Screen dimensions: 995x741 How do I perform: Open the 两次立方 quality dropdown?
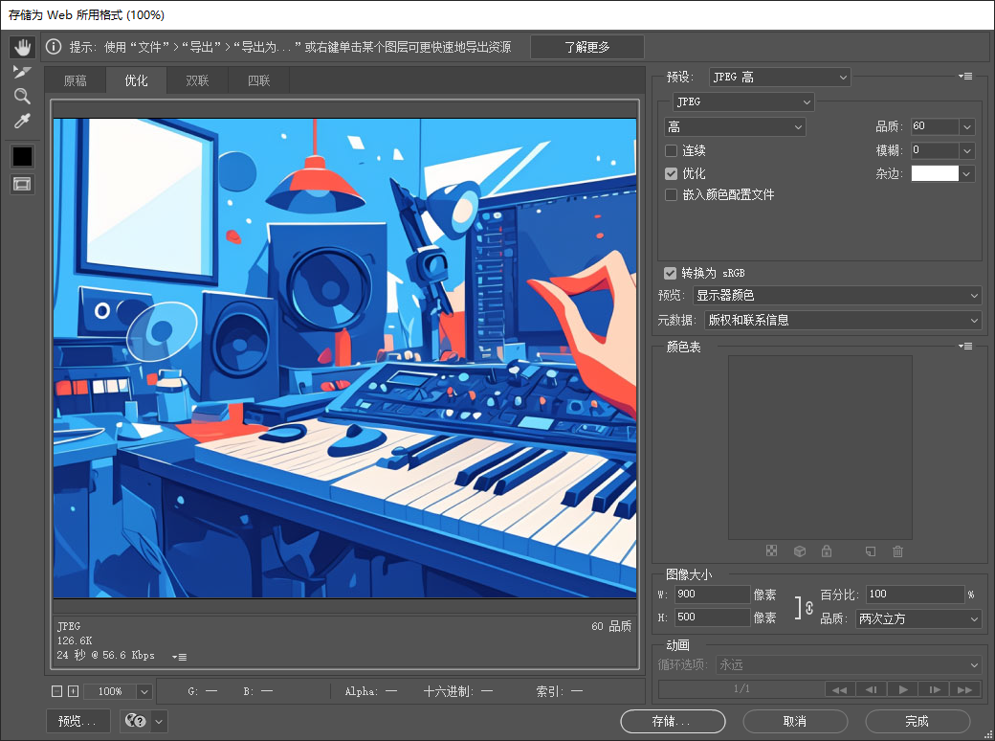[x=917, y=618]
